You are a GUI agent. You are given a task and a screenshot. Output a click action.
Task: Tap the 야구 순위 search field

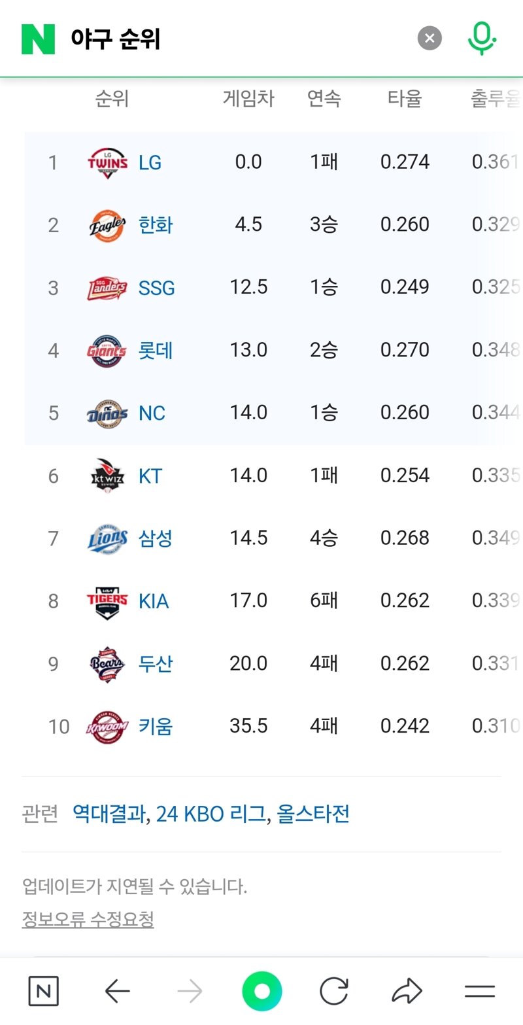235,39
